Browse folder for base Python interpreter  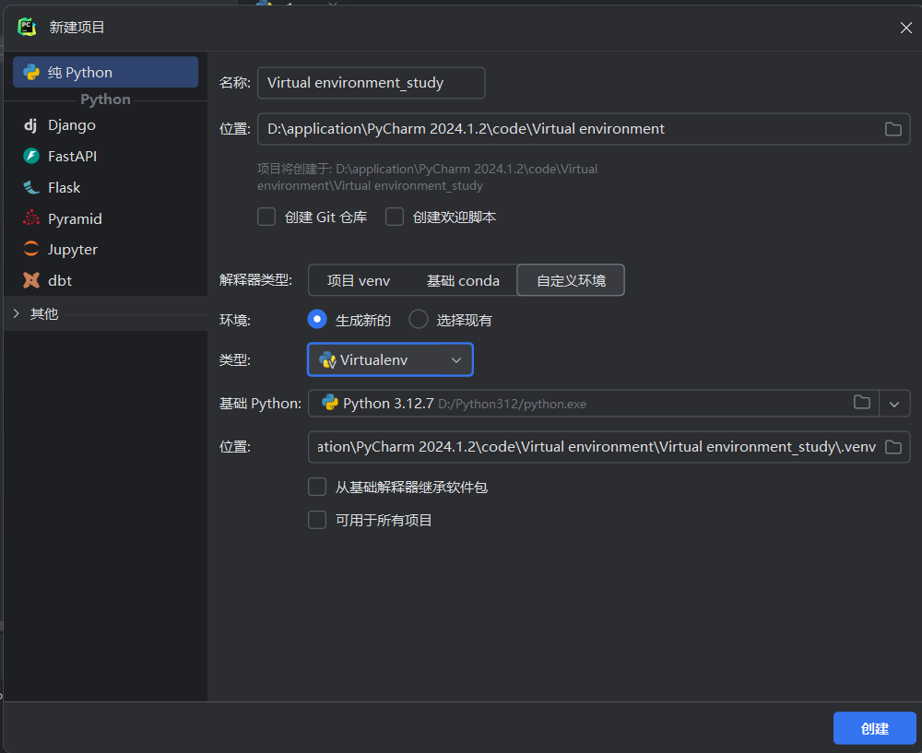(x=862, y=403)
